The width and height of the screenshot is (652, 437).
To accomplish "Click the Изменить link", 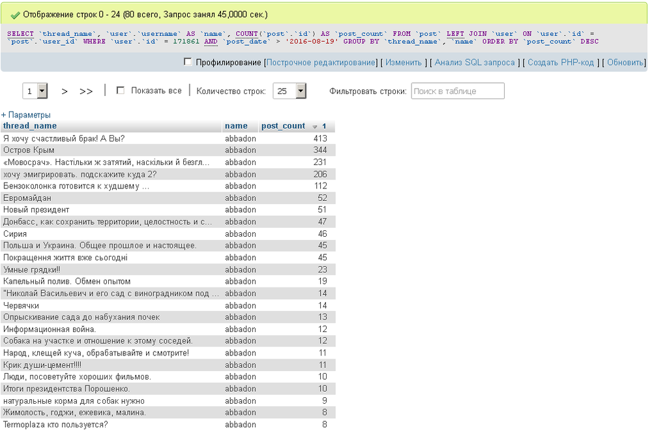I will point(403,63).
